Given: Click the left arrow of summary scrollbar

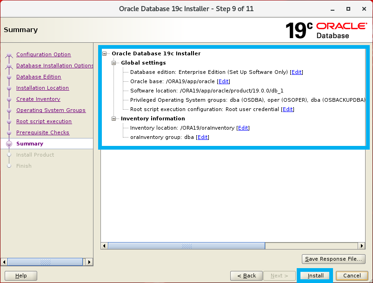Looking at the screenshot, I should pos(104,246).
